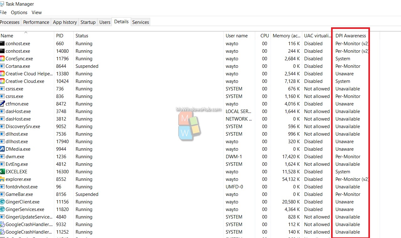Sort by the Name column header
This screenshot has width=401, height=238.
[27, 35]
